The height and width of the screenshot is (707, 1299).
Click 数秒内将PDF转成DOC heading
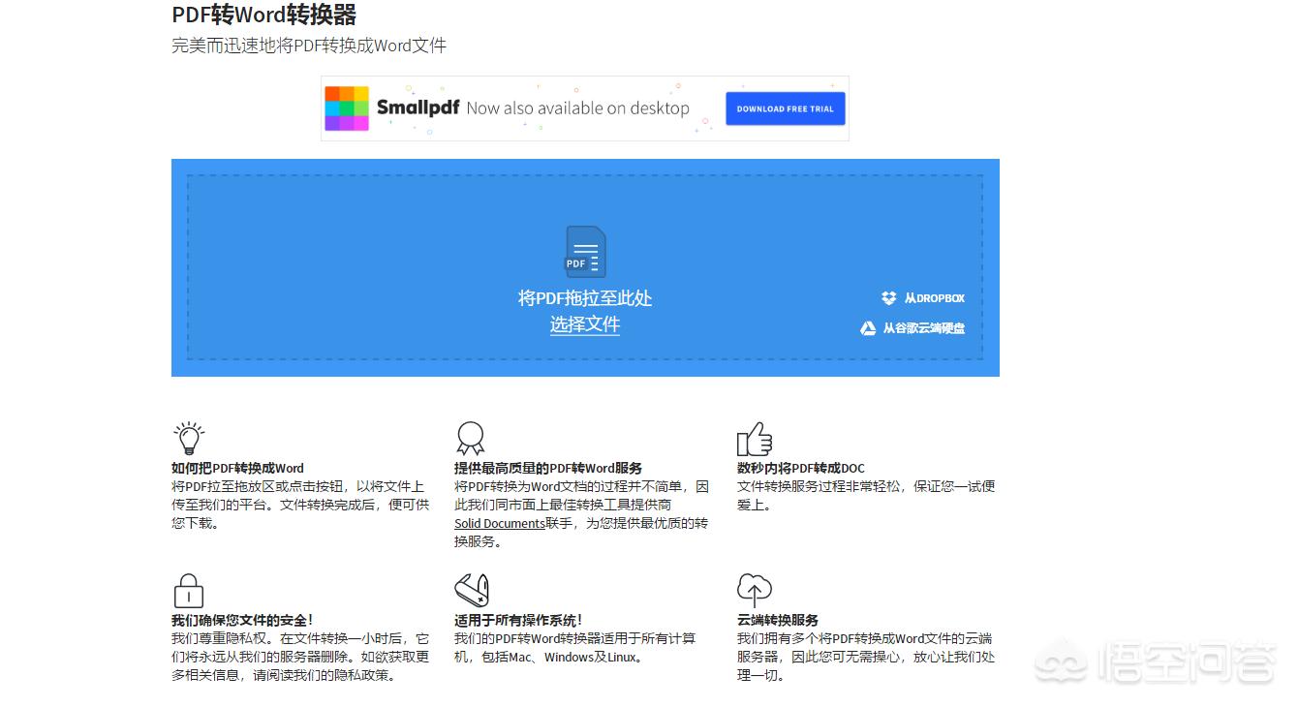(x=801, y=468)
